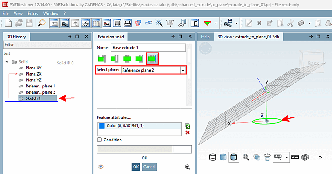Confirm with the OK button

[136, 167]
